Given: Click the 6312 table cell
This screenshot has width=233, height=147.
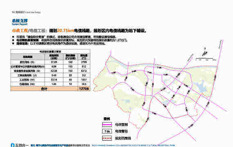Looking at the screenshot, I should [84, 71].
